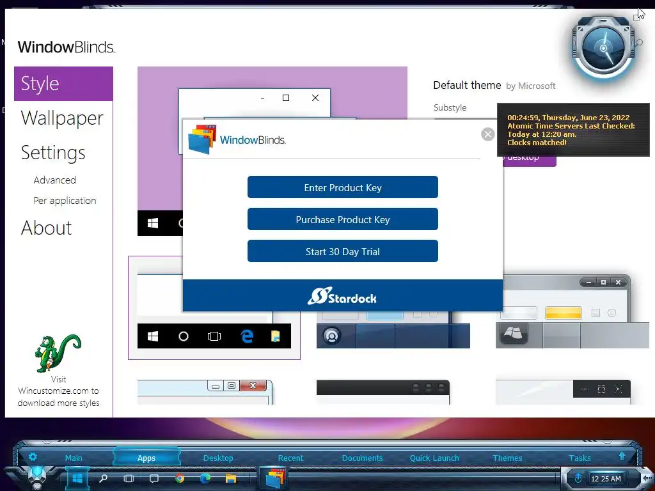Switch to the Recent dock tab
The height and width of the screenshot is (491, 655).
pos(291,458)
